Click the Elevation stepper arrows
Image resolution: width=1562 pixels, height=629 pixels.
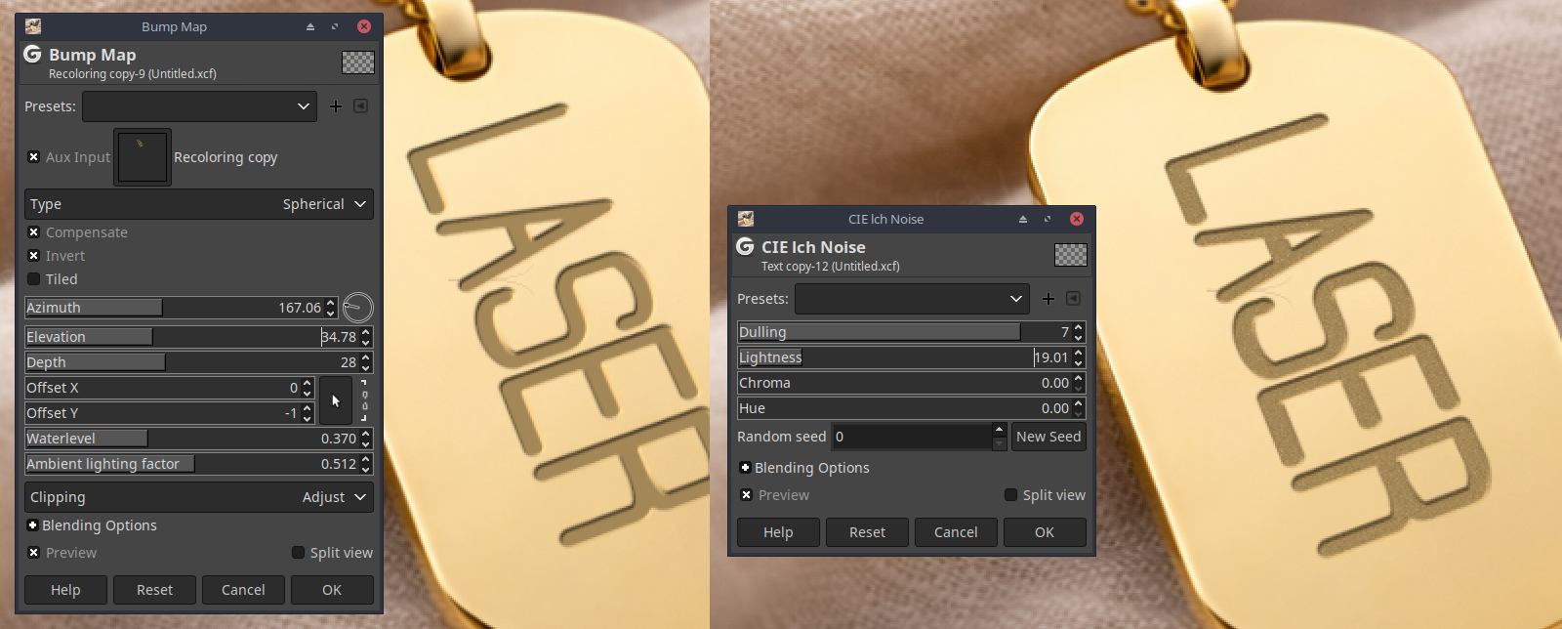[366, 337]
